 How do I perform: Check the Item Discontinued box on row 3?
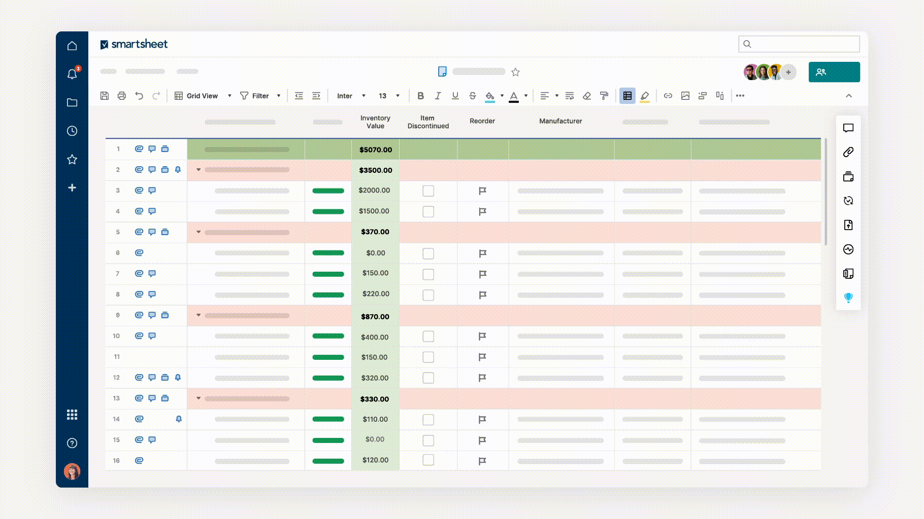(x=428, y=191)
